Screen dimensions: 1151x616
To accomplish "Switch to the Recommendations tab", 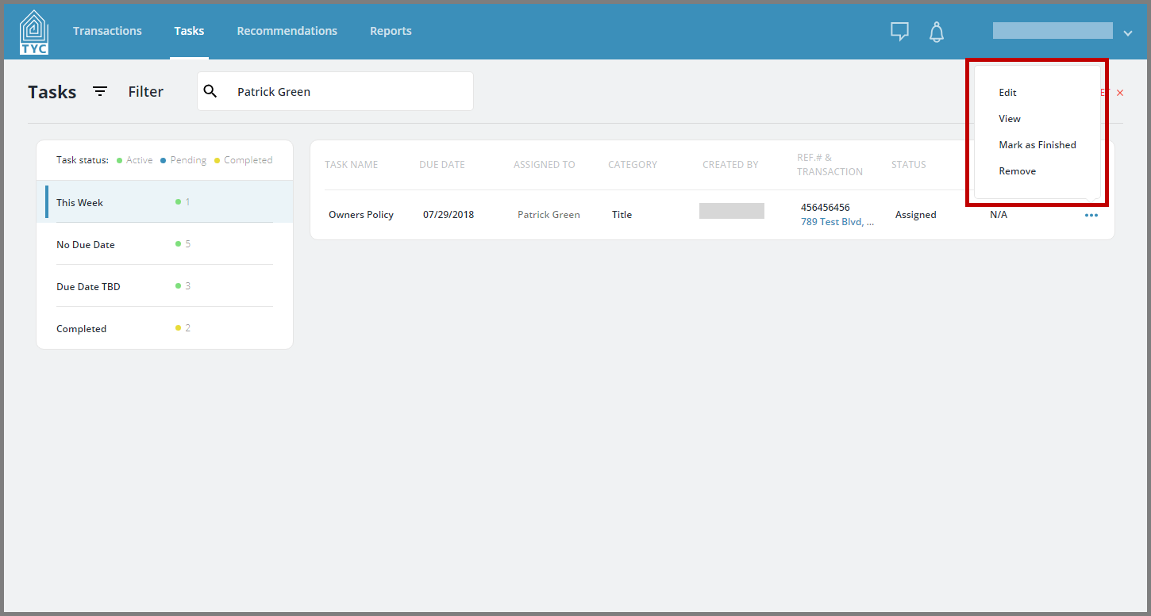I will [287, 31].
